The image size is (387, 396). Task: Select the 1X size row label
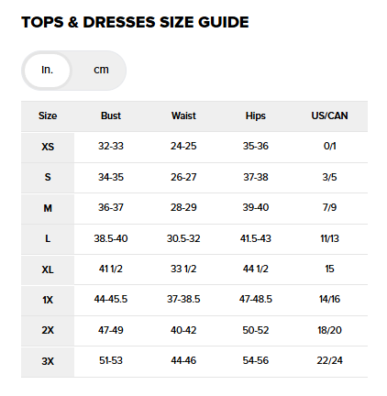click(x=48, y=301)
